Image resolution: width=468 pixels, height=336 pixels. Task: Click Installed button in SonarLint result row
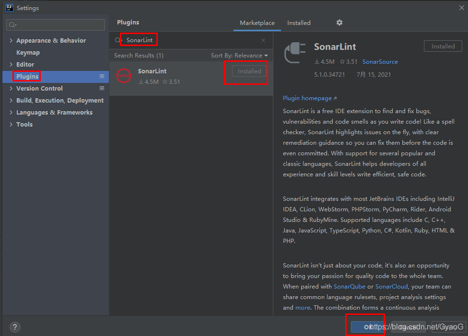coord(249,71)
